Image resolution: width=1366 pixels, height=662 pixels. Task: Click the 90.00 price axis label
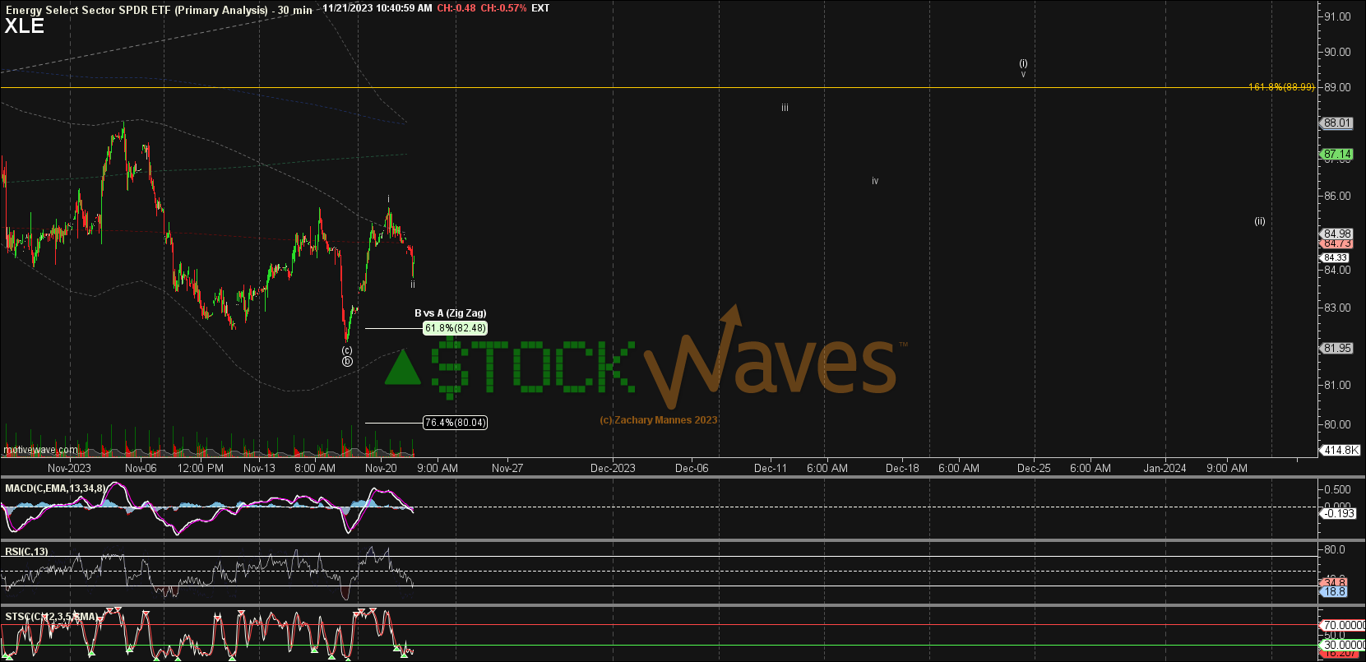coord(1337,52)
